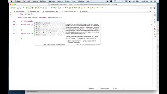Click the Open Perspective icon
The height and width of the screenshot is (94, 167).
(151, 8)
